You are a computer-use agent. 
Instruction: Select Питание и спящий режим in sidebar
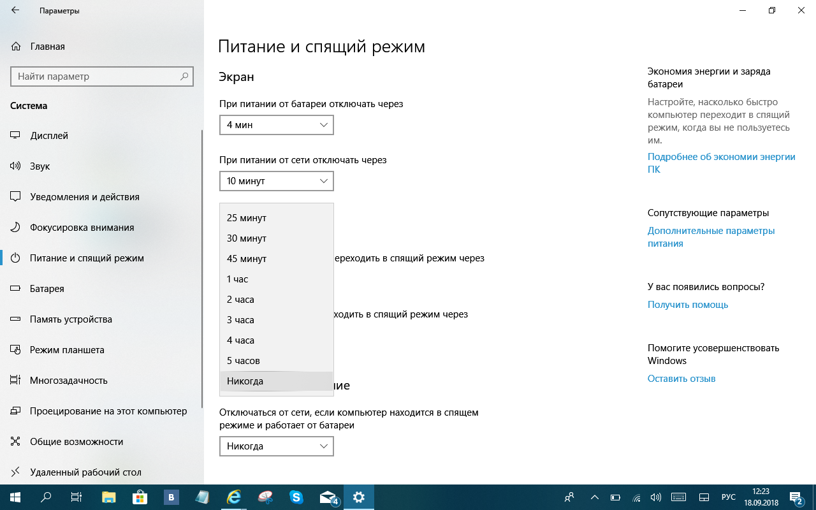click(102, 258)
